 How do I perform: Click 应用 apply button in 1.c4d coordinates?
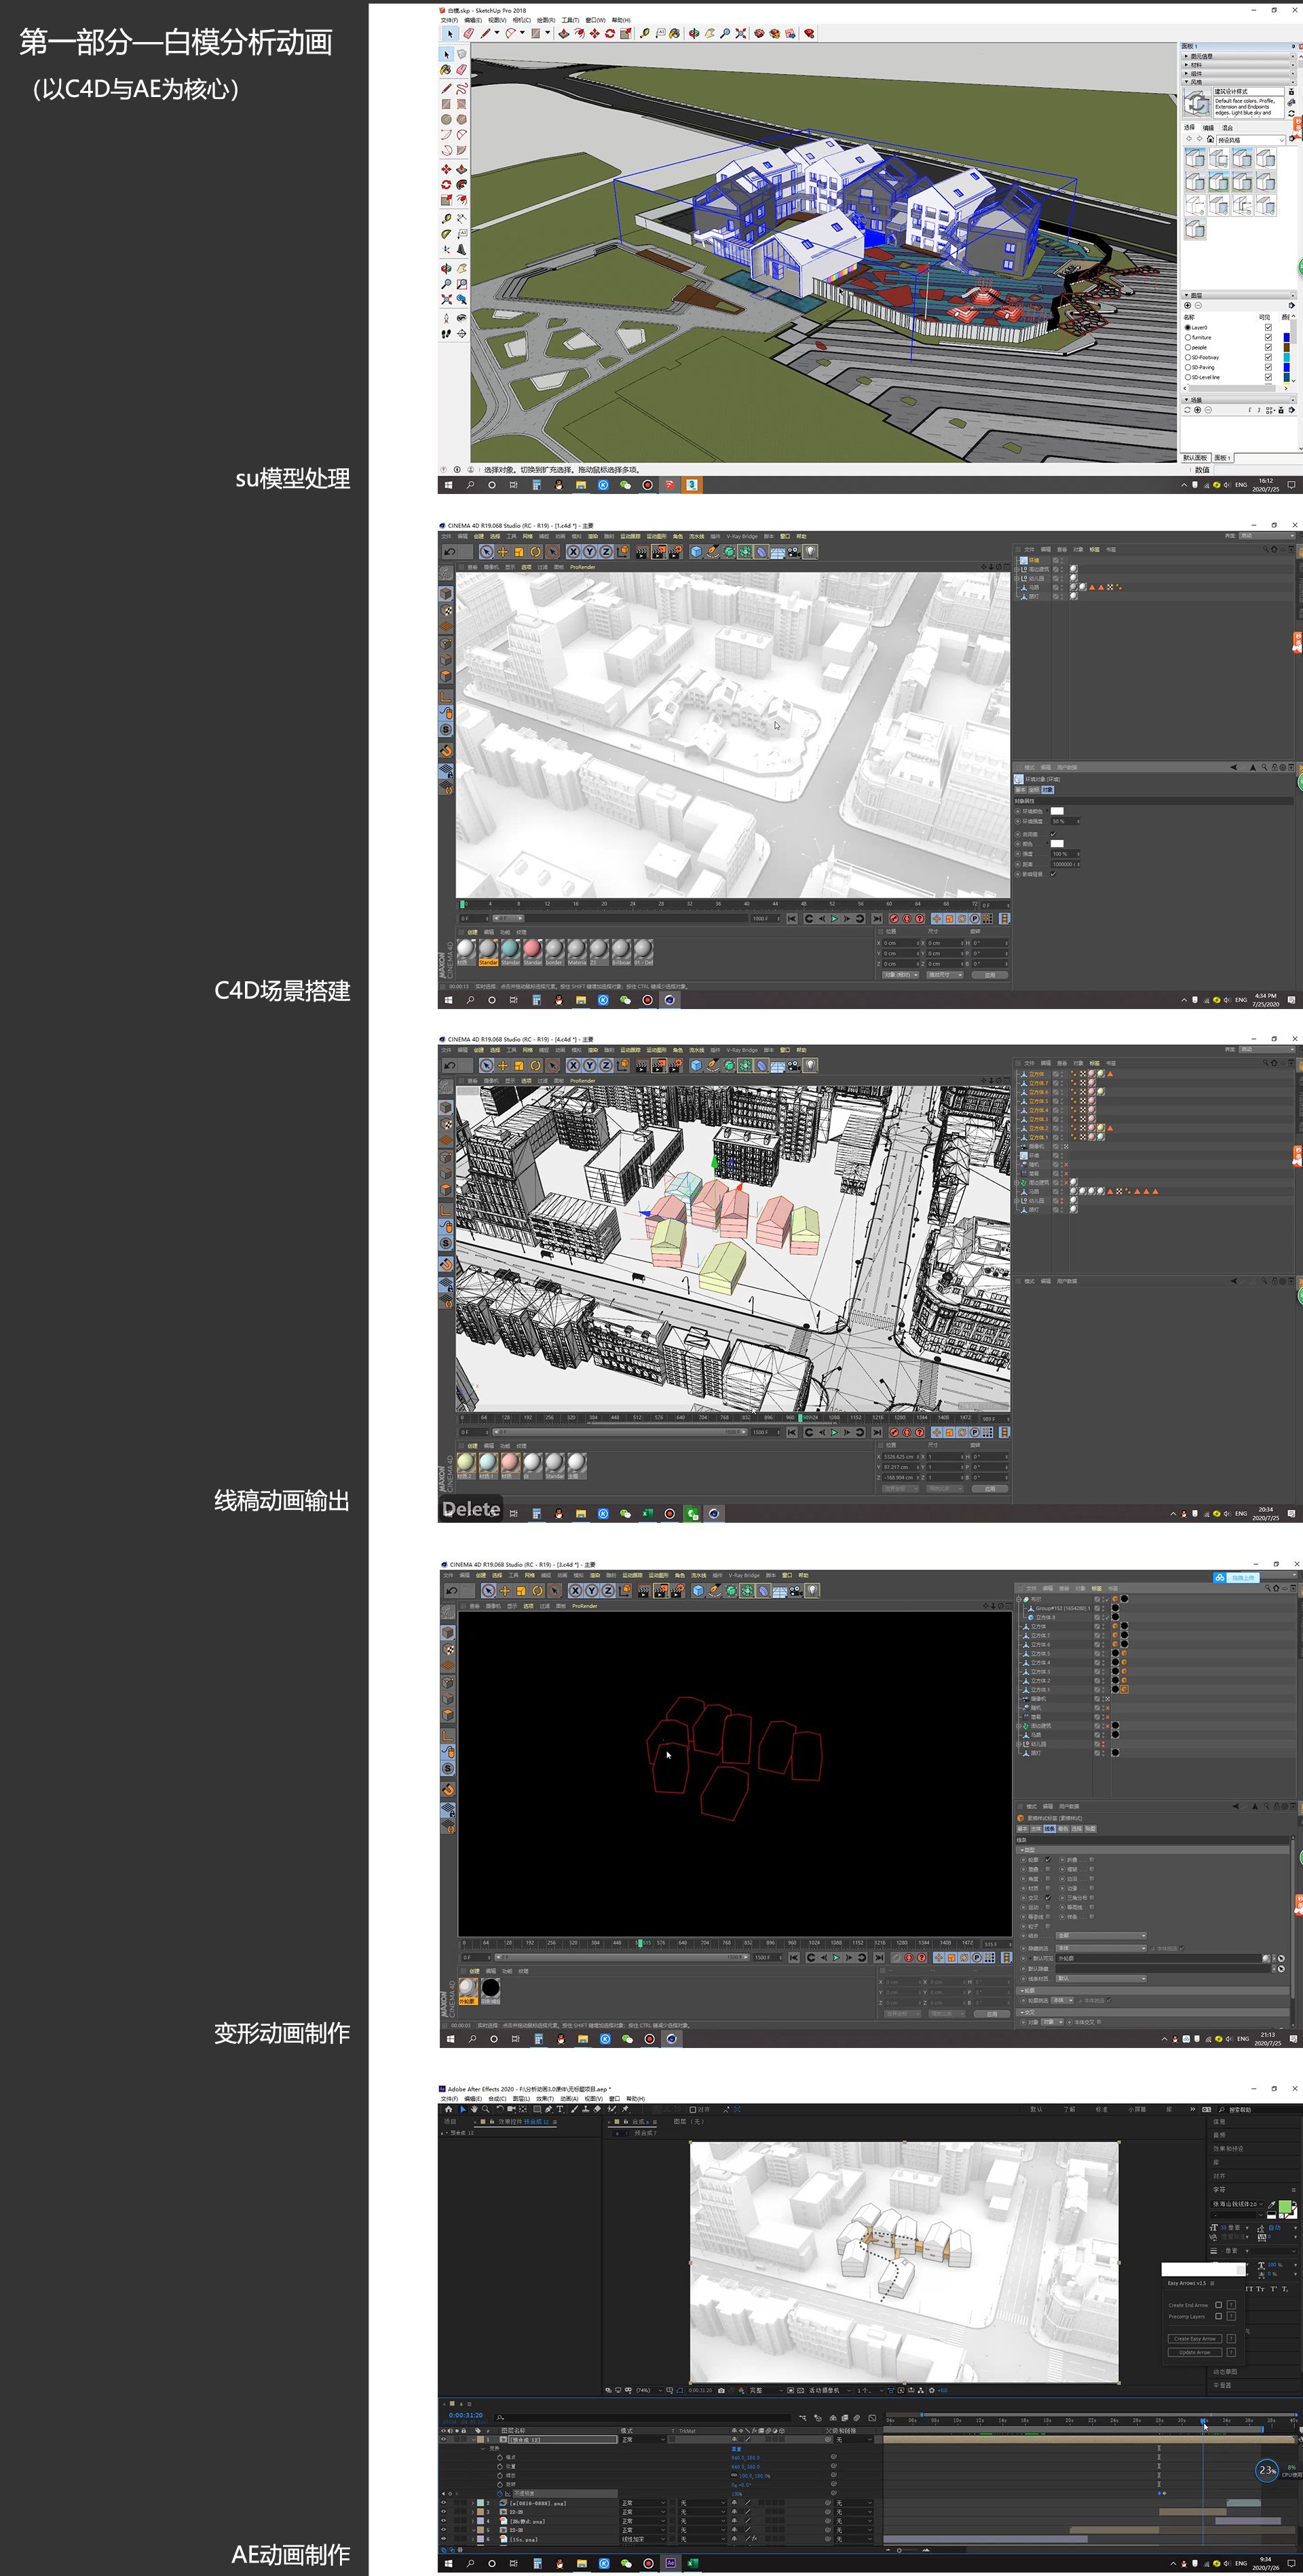click(990, 975)
